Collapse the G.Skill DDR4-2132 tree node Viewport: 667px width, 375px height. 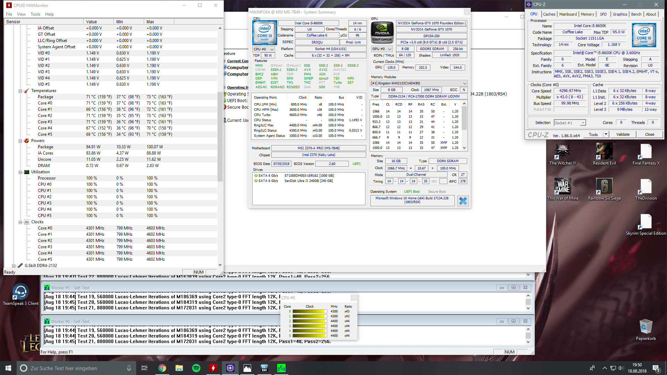tap(14, 266)
